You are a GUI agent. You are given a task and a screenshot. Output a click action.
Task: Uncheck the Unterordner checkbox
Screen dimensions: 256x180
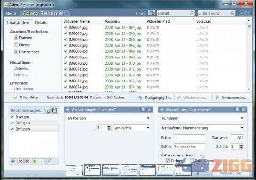[16, 52]
